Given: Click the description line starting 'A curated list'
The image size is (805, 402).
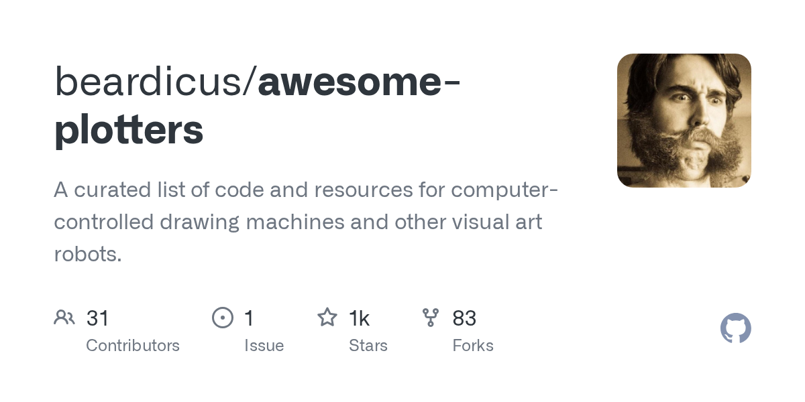Looking at the screenshot, I should tap(305, 190).
